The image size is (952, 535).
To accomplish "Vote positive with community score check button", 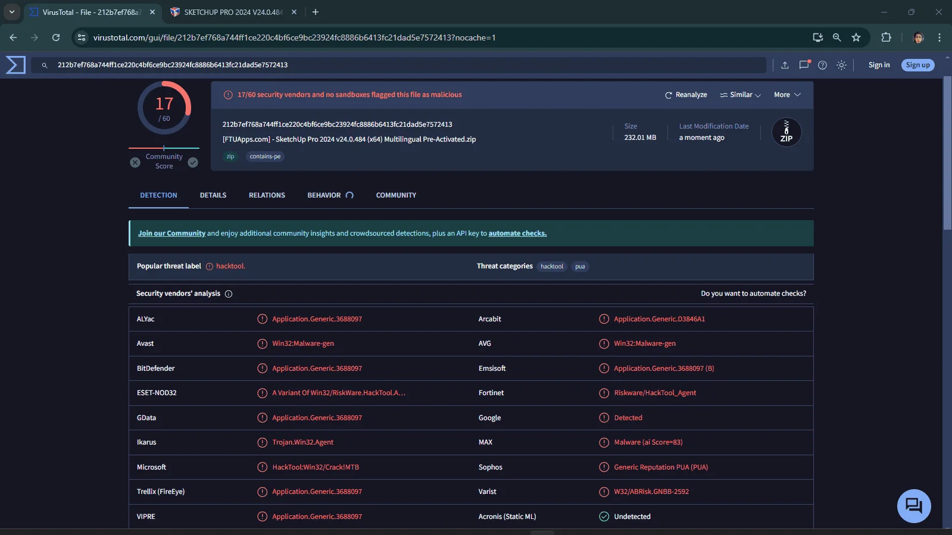I will [193, 162].
